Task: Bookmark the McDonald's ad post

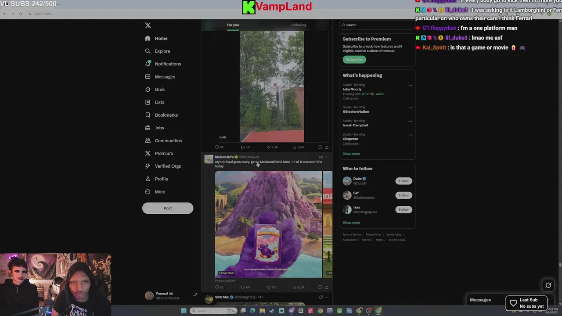Action: (x=320, y=287)
